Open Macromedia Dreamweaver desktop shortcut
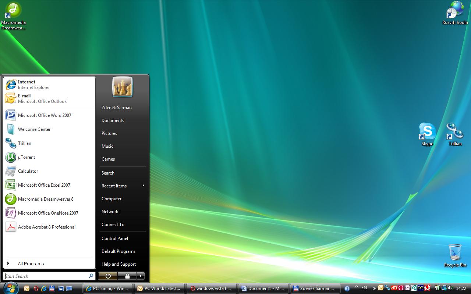Viewport: 471px width, 294px height. pos(13,16)
